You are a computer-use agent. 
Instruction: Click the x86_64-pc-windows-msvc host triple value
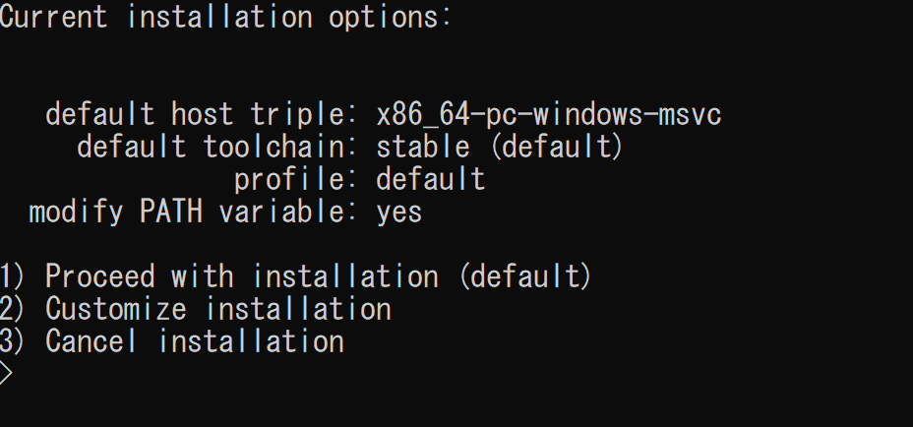pyautogui.click(x=549, y=113)
